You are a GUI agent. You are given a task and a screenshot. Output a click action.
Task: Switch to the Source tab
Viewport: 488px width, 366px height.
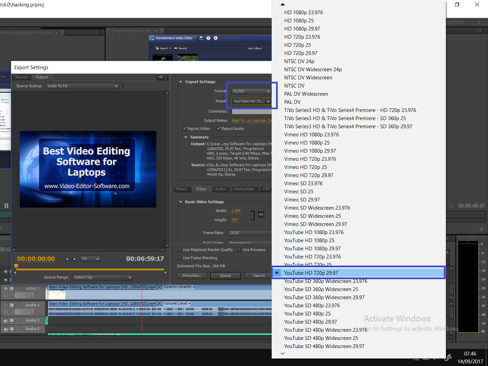(21, 77)
